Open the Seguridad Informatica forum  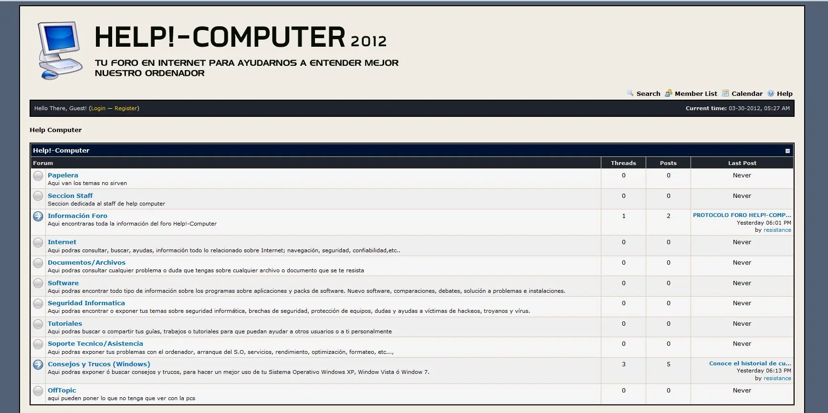pos(86,303)
